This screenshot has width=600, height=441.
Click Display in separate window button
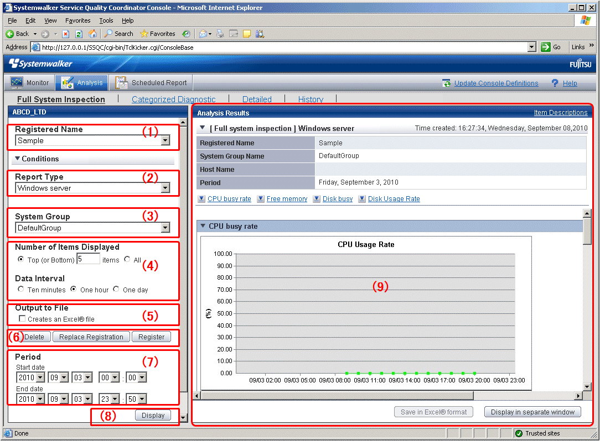[x=532, y=412]
